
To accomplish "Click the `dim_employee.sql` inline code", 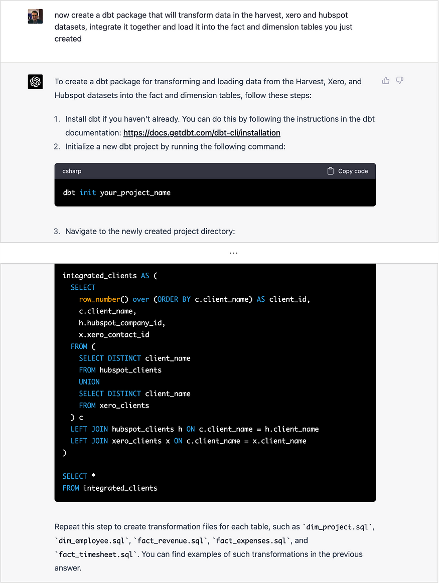I will pos(91,540).
